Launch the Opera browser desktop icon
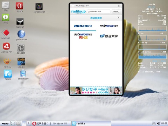Screen dimensions: 168x126 tap(19, 6)
